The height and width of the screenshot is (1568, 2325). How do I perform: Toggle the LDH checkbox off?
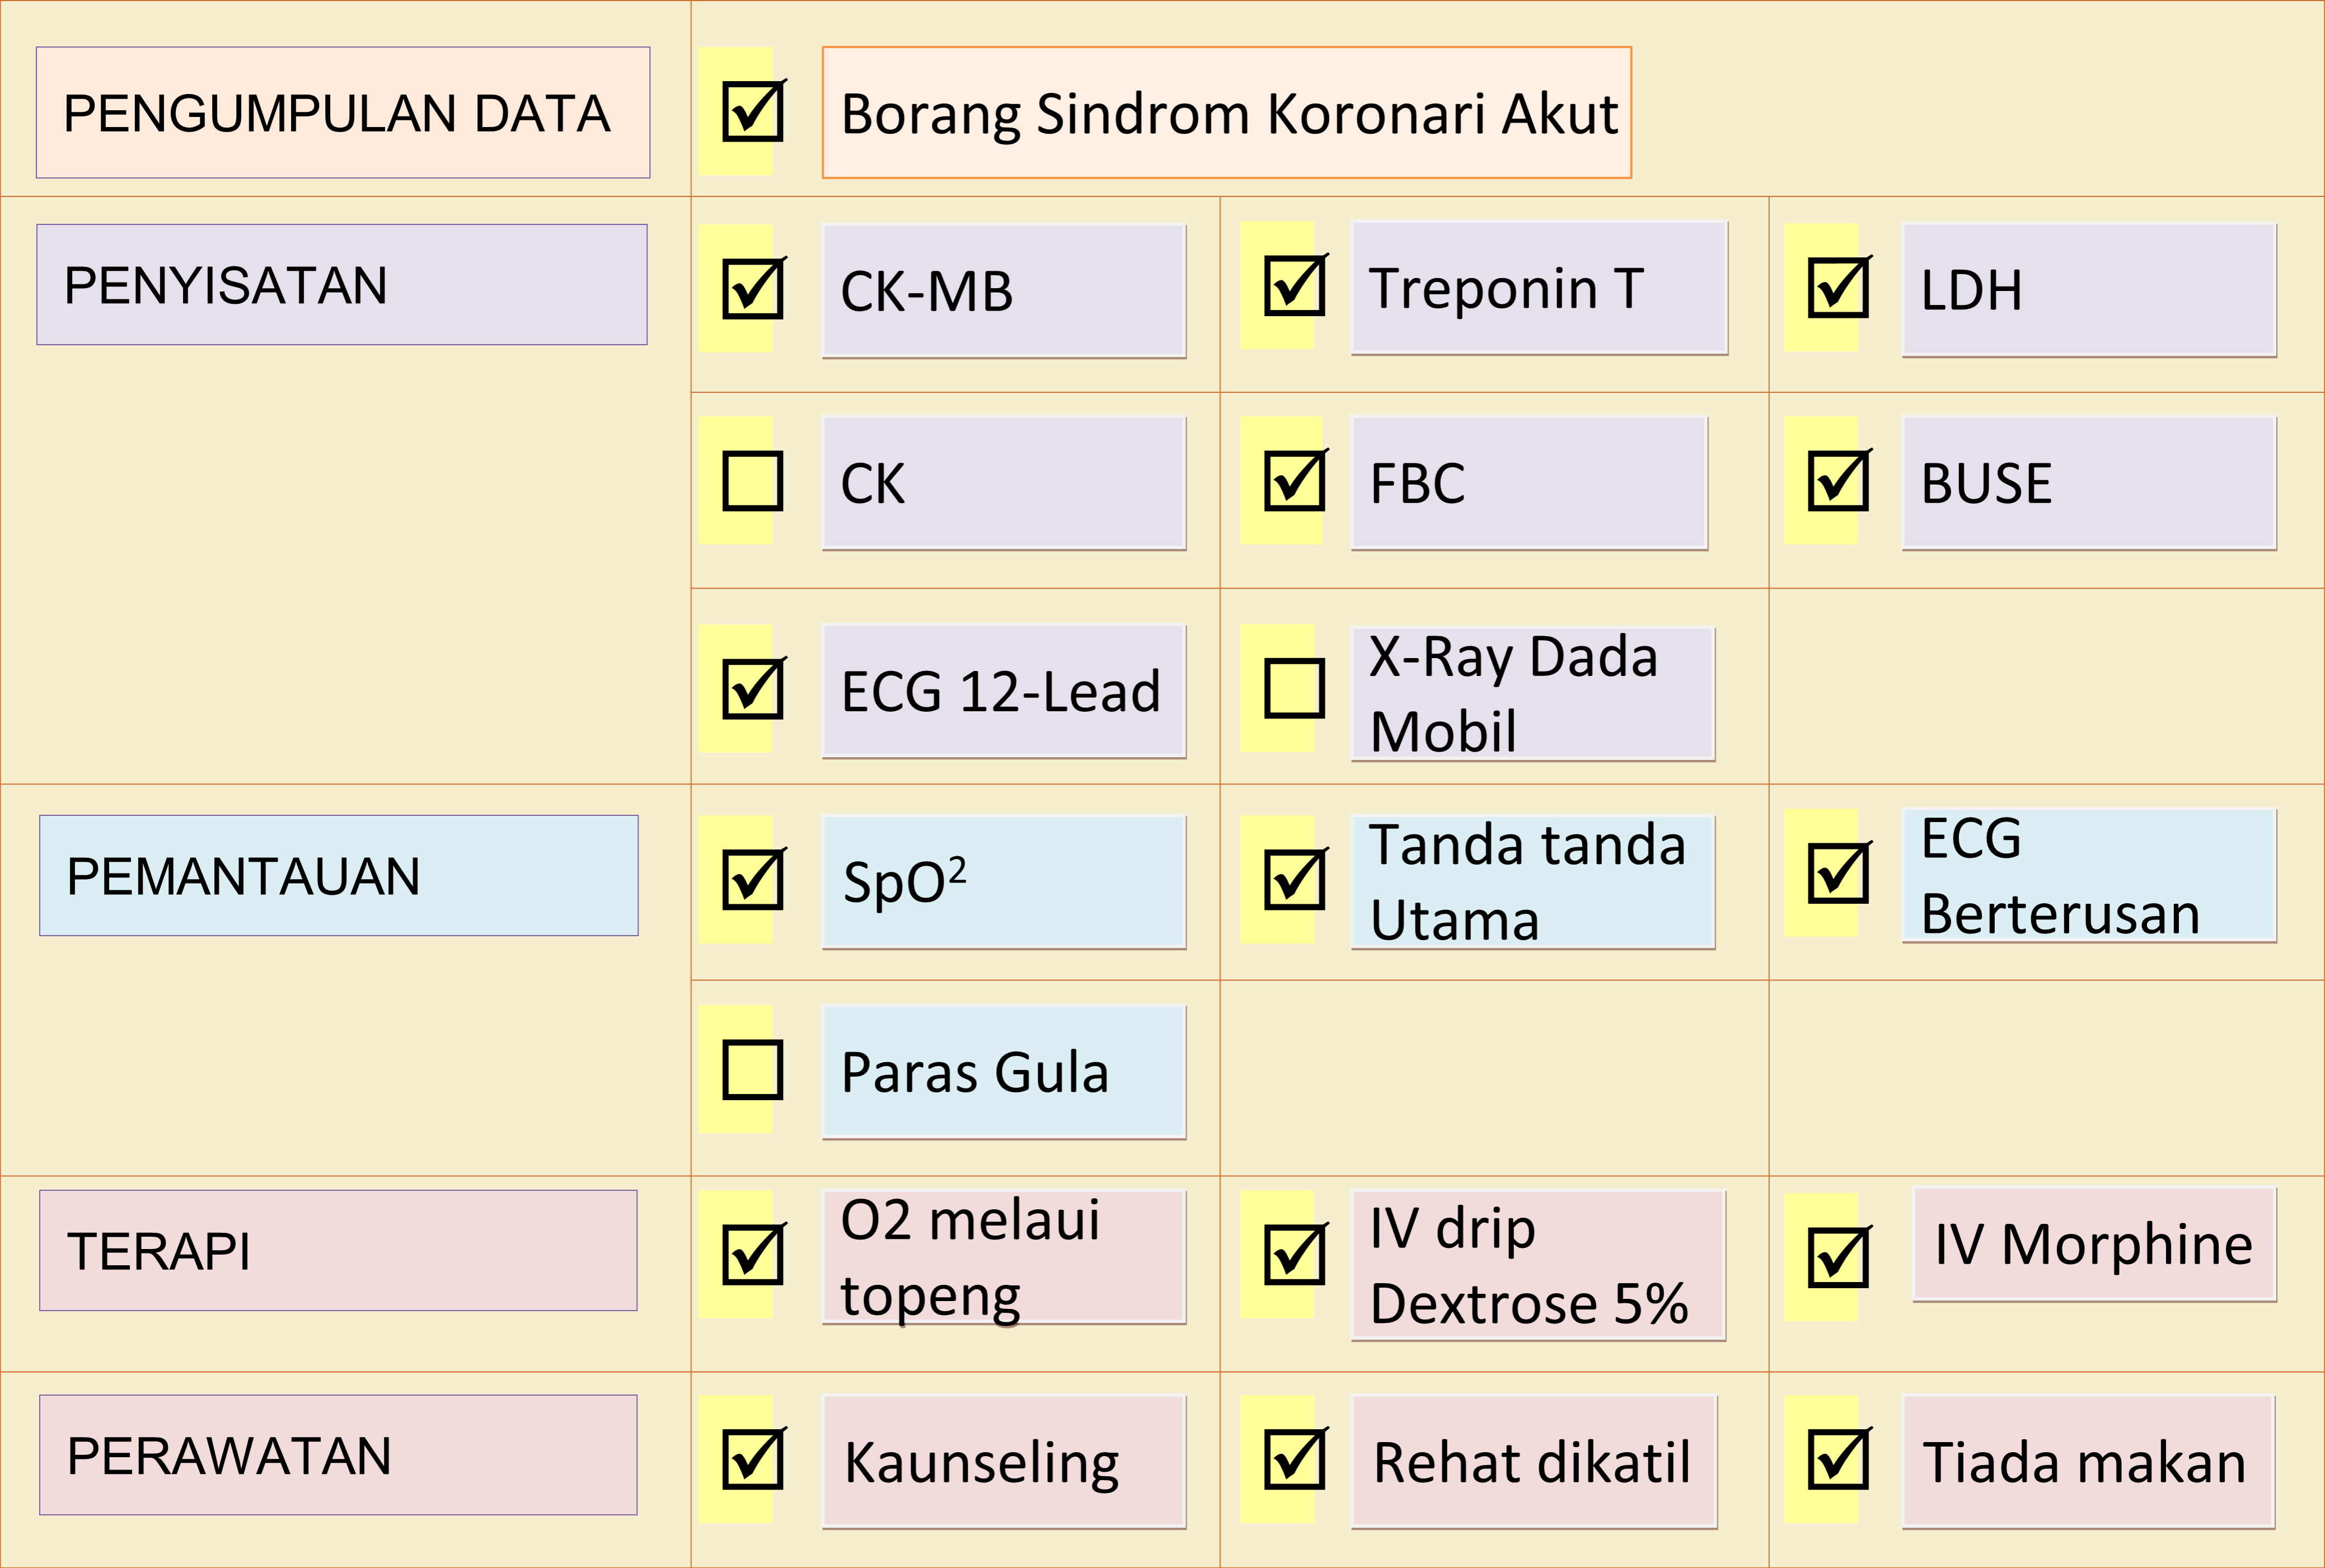pos(1838,289)
